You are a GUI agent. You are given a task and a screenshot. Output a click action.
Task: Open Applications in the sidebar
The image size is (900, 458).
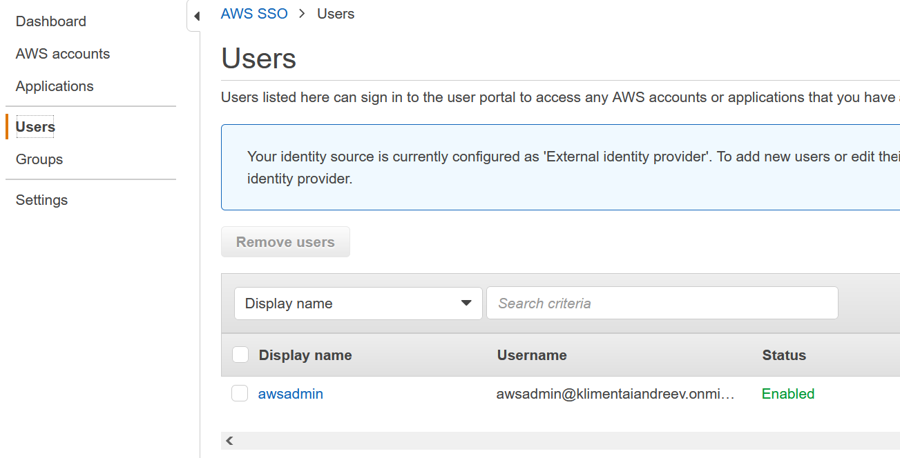pos(55,86)
